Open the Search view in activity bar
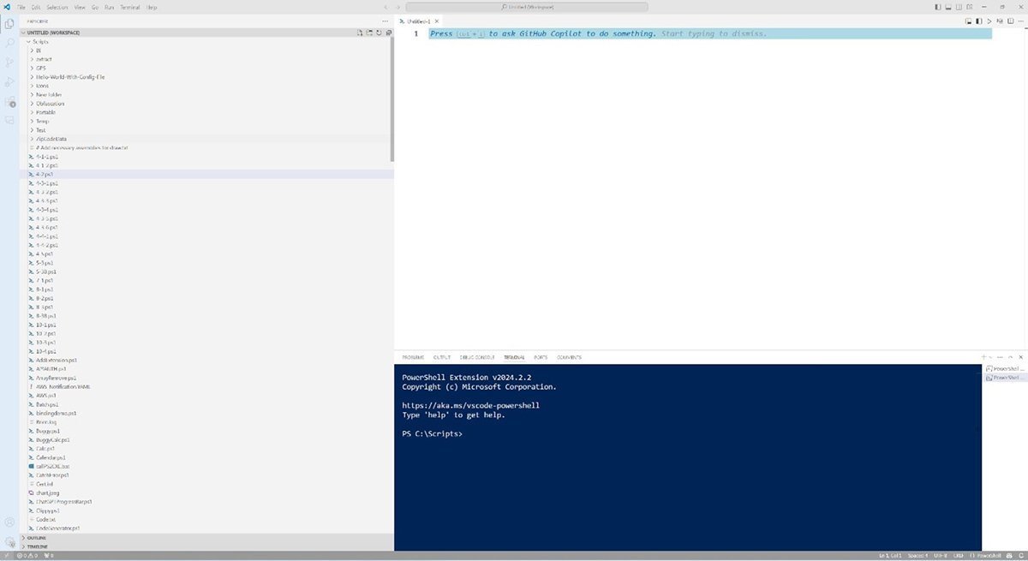Screen dimensions: 1028x561 pos(9,43)
